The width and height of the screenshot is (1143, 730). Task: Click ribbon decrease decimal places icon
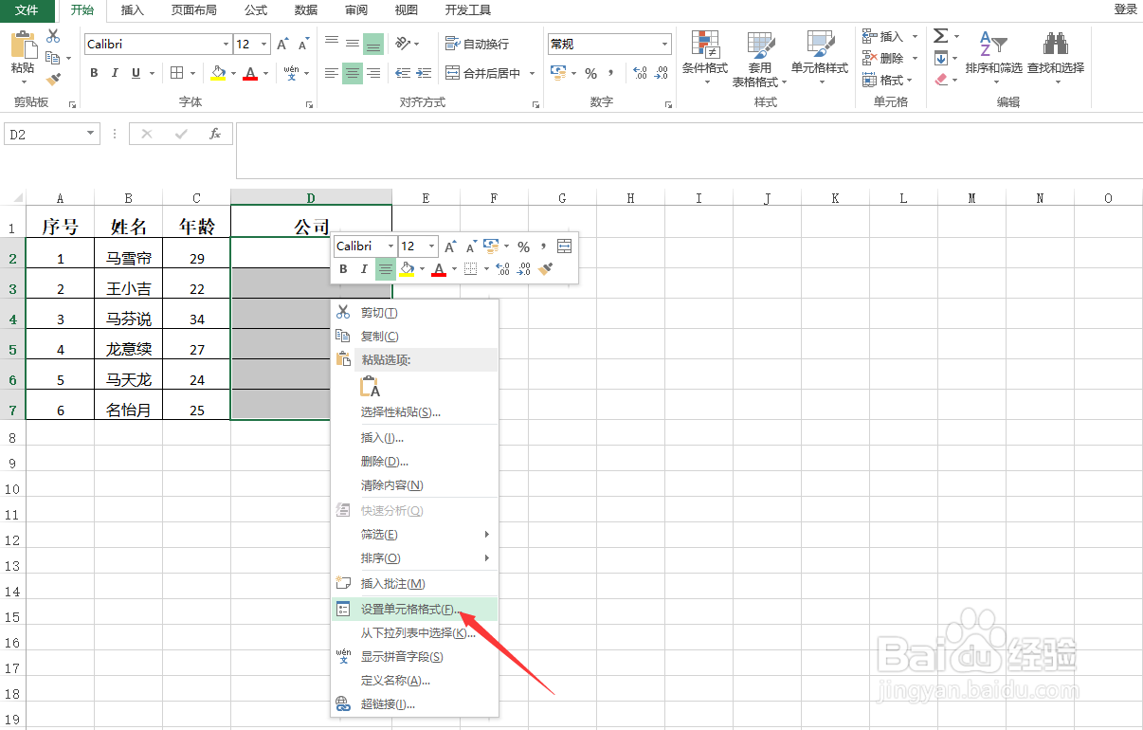pyautogui.click(x=661, y=73)
